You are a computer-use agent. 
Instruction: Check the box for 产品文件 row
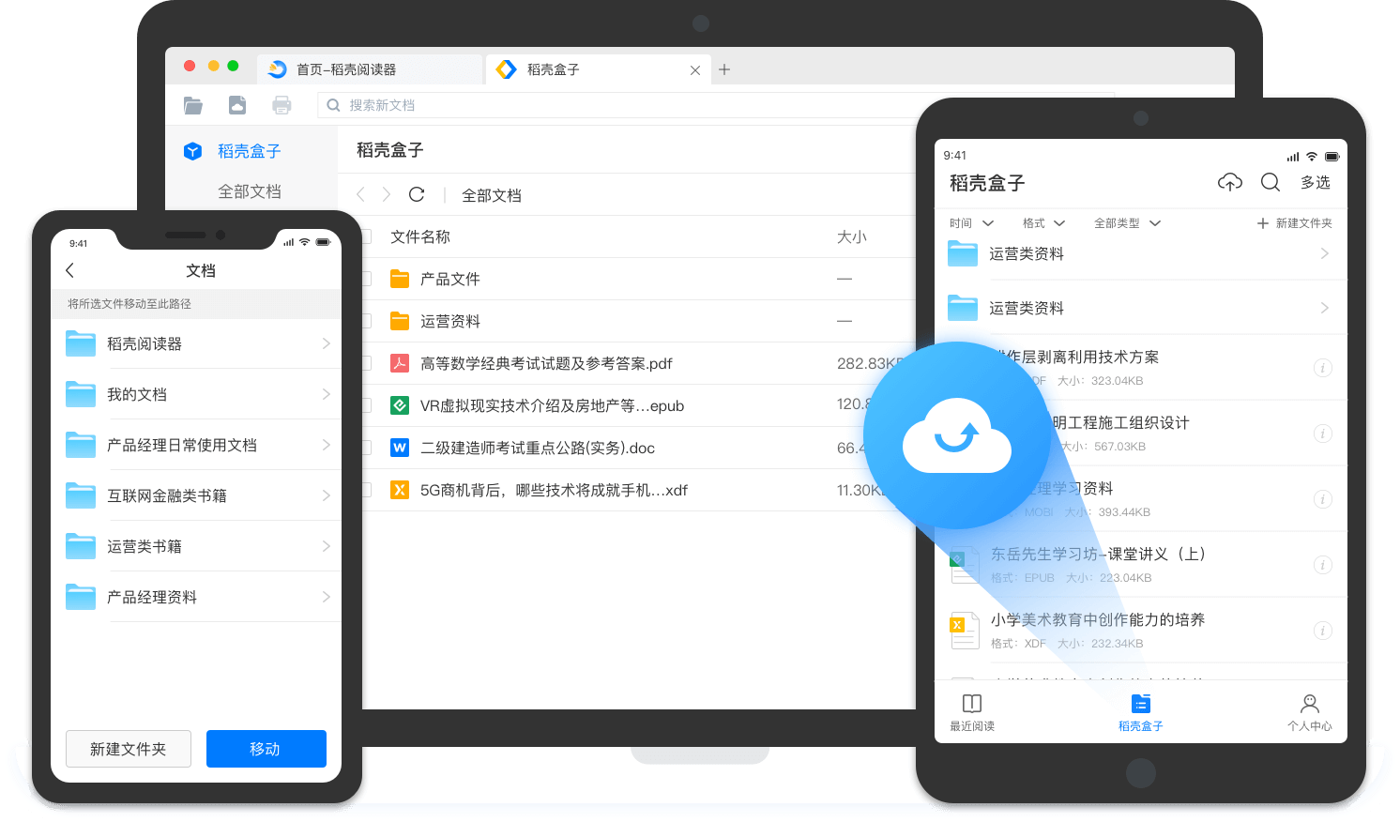pyautogui.click(x=367, y=279)
